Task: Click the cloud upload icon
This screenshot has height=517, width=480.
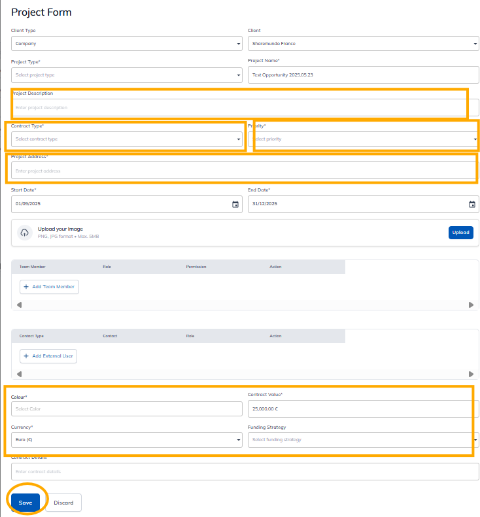Action: pos(24,233)
